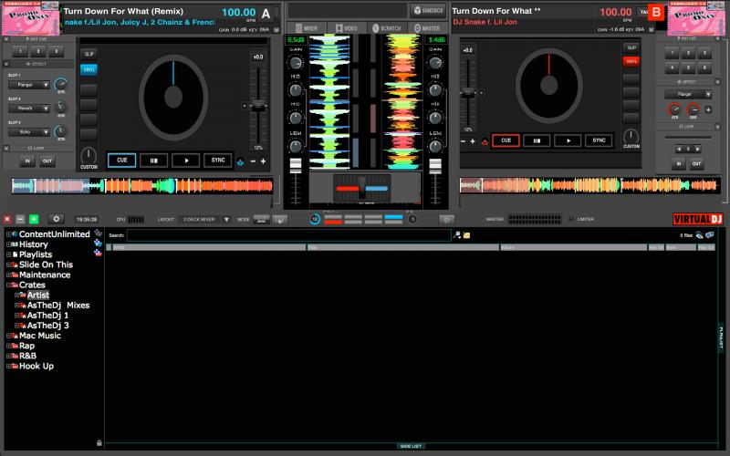Open Slot 3 effect dropdown on deck A

(29, 132)
